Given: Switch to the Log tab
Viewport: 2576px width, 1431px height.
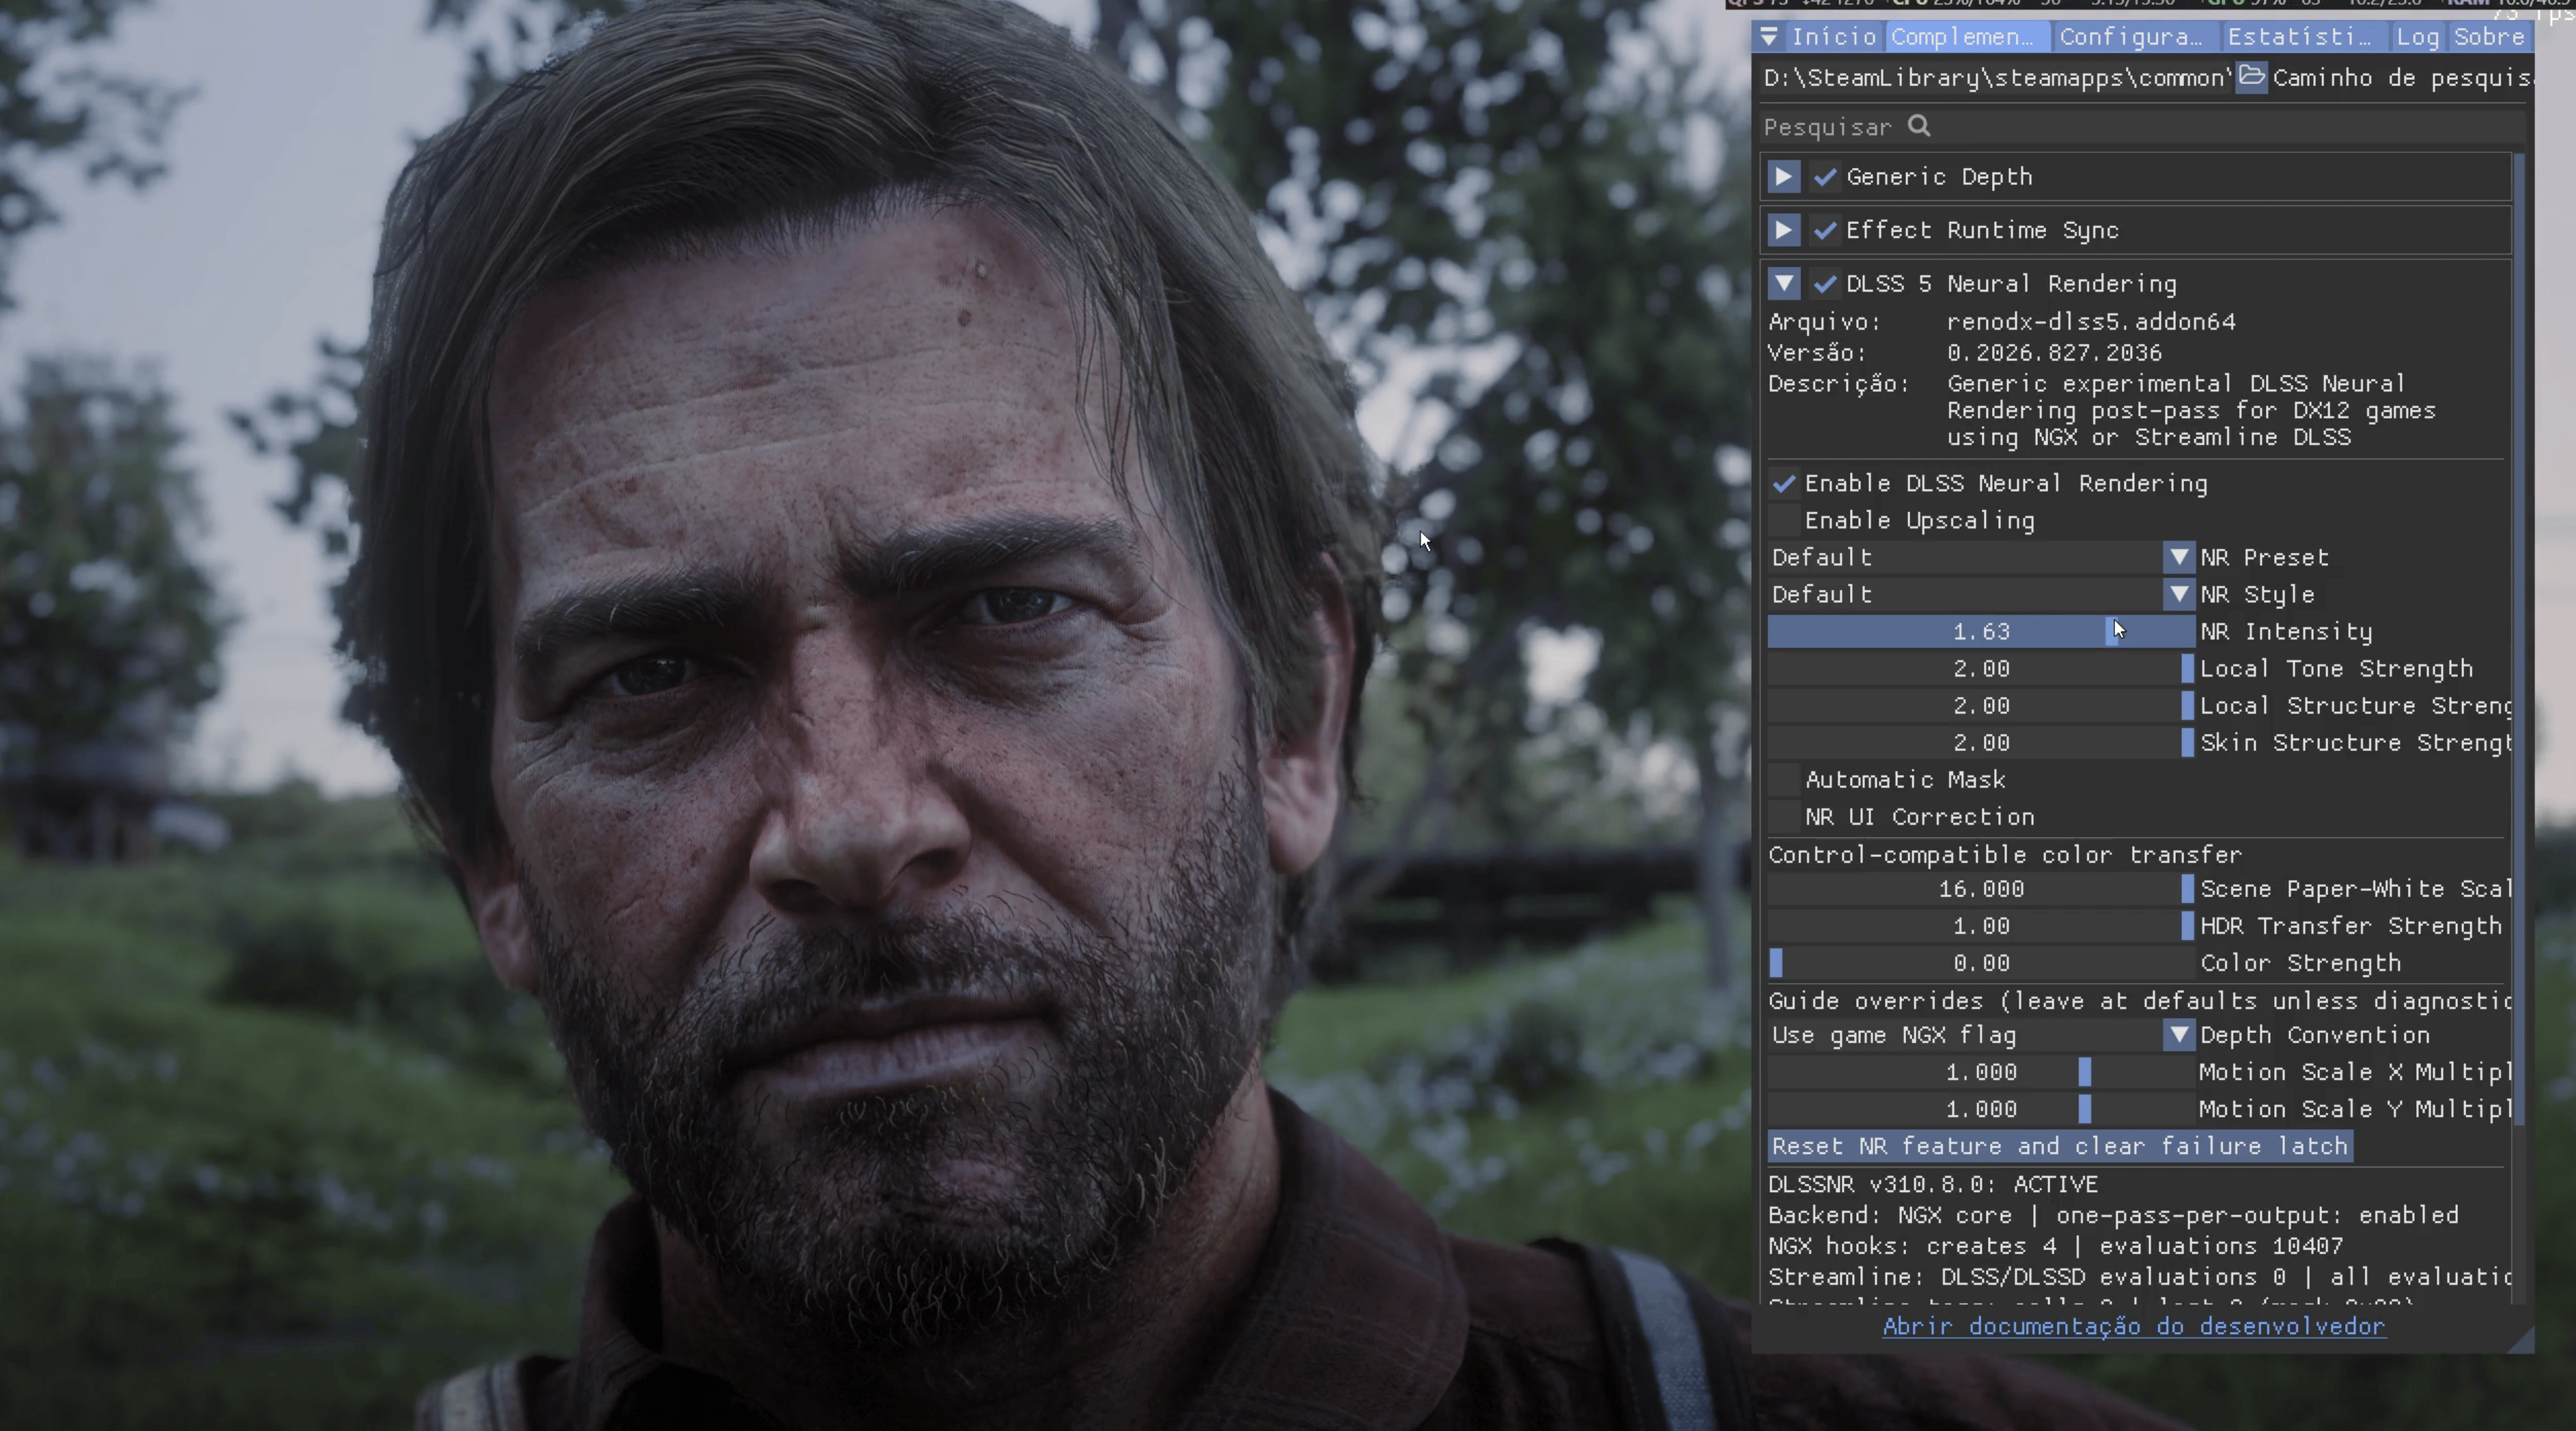Looking at the screenshot, I should [x=2417, y=37].
